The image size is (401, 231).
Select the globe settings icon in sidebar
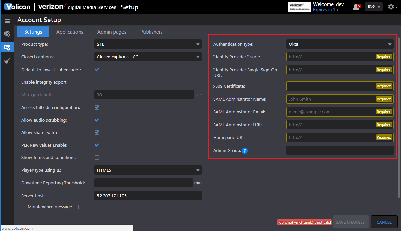[x=7, y=34]
